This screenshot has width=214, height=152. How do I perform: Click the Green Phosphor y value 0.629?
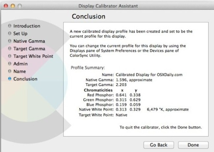(x=135, y=100)
